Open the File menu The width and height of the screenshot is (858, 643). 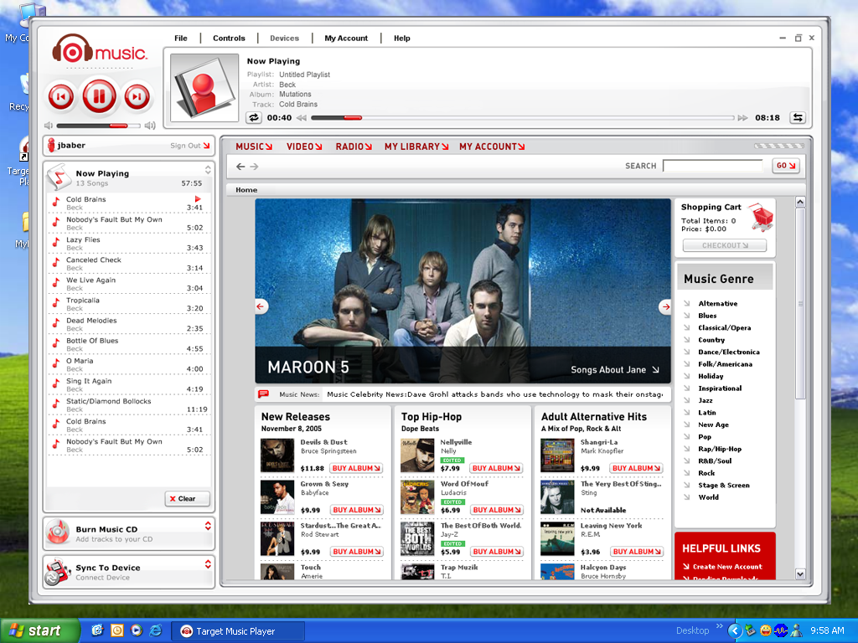[x=181, y=39]
